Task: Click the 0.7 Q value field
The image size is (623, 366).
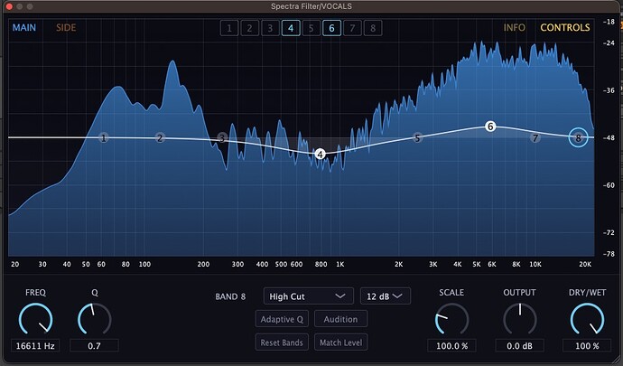Action: point(94,346)
